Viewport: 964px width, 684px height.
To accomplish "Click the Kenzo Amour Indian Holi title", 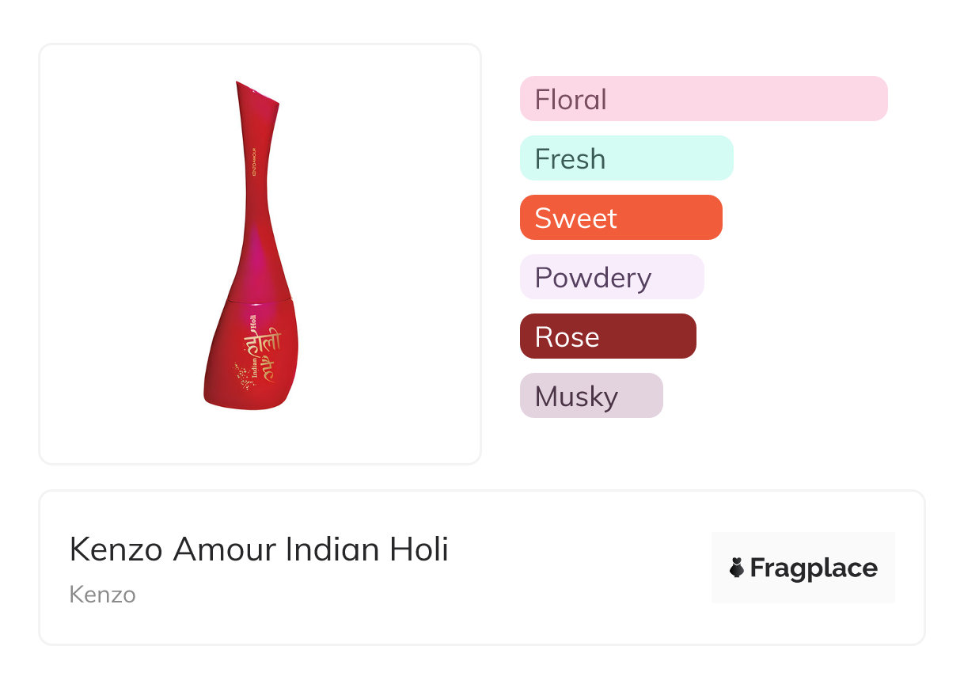I will click(x=259, y=549).
